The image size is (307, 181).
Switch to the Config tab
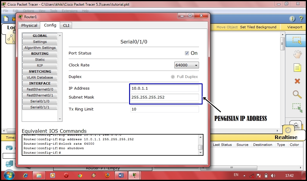click(x=50, y=25)
